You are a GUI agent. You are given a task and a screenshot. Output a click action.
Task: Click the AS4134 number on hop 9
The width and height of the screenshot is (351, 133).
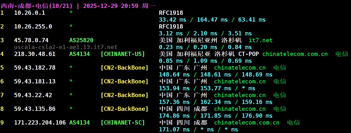[x=79, y=123]
